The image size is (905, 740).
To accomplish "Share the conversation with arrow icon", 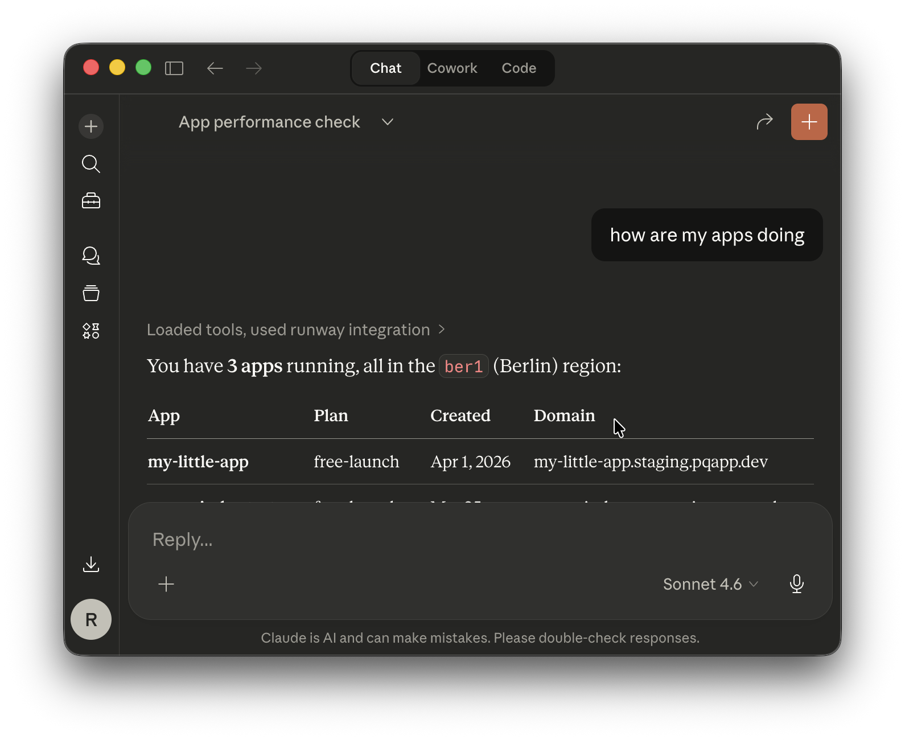I will tap(764, 121).
